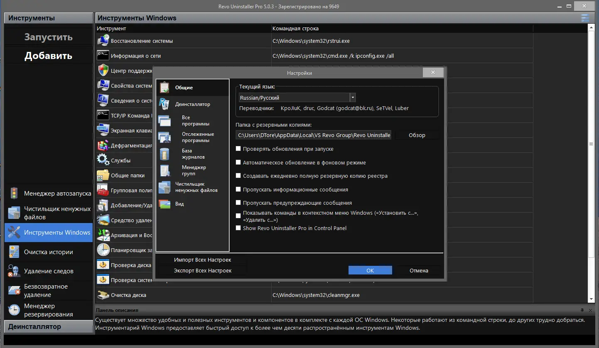The height and width of the screenshot is (348, 599).
Task: Sort by the Инструмент column header
Action: [x=184, y=29]
